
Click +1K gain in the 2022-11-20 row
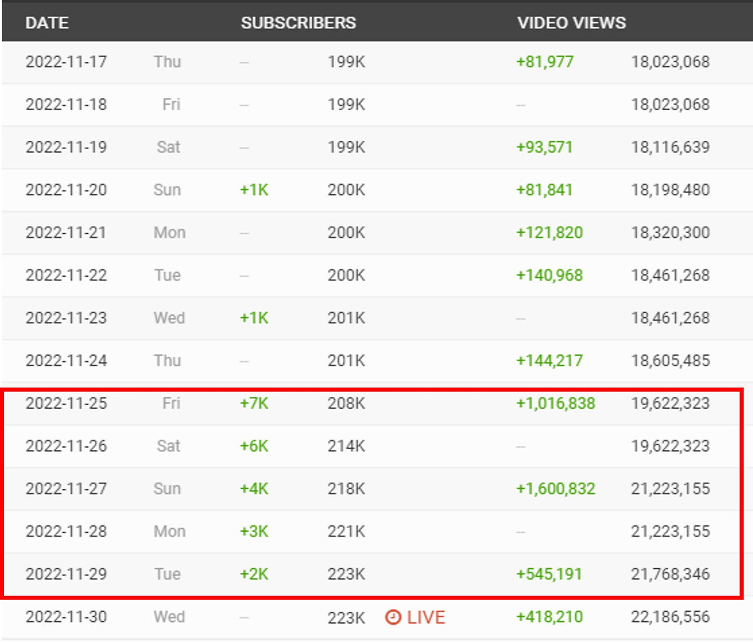coord(254,190)
